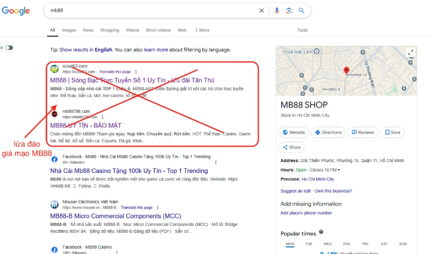Viewport: 432px width, 254px height.
Task: Click the mb88798.com site favicon
Action: [55, 114]
